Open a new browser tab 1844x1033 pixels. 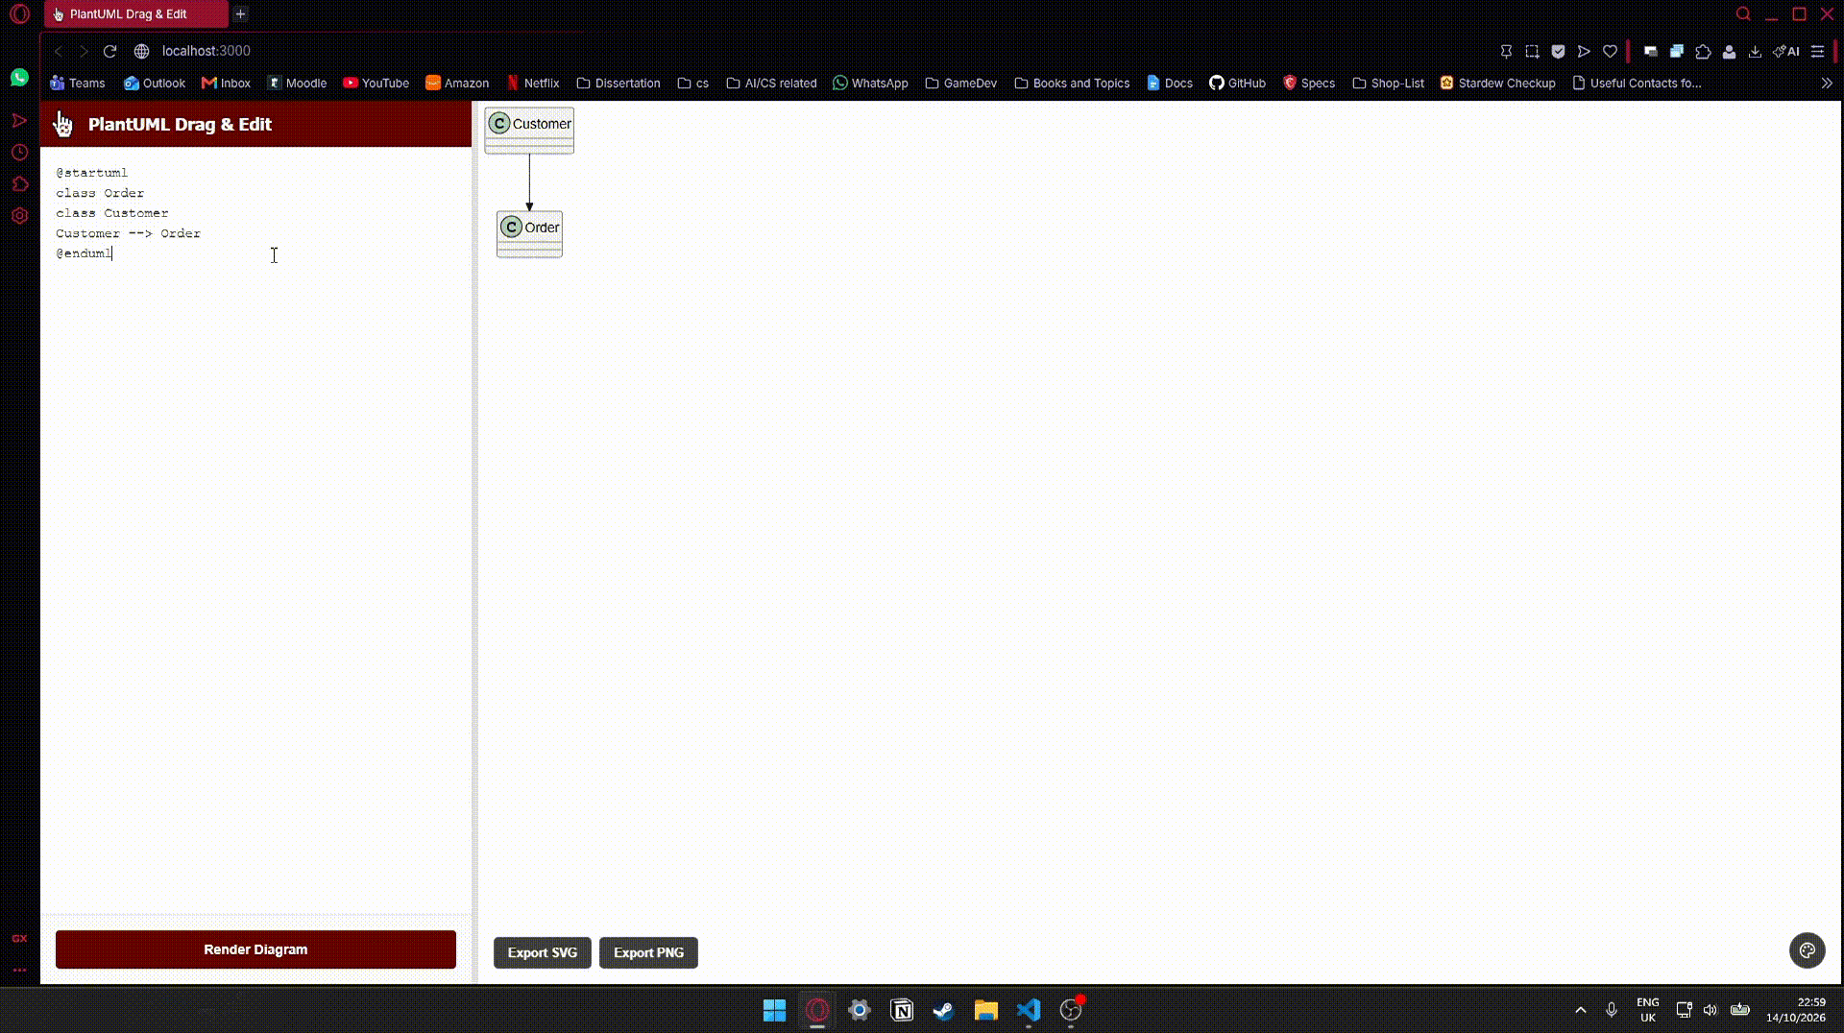tap(240, 14)
